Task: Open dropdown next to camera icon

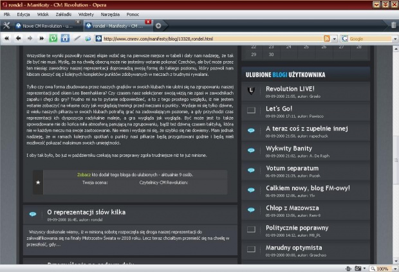Action: pos(364,268)
